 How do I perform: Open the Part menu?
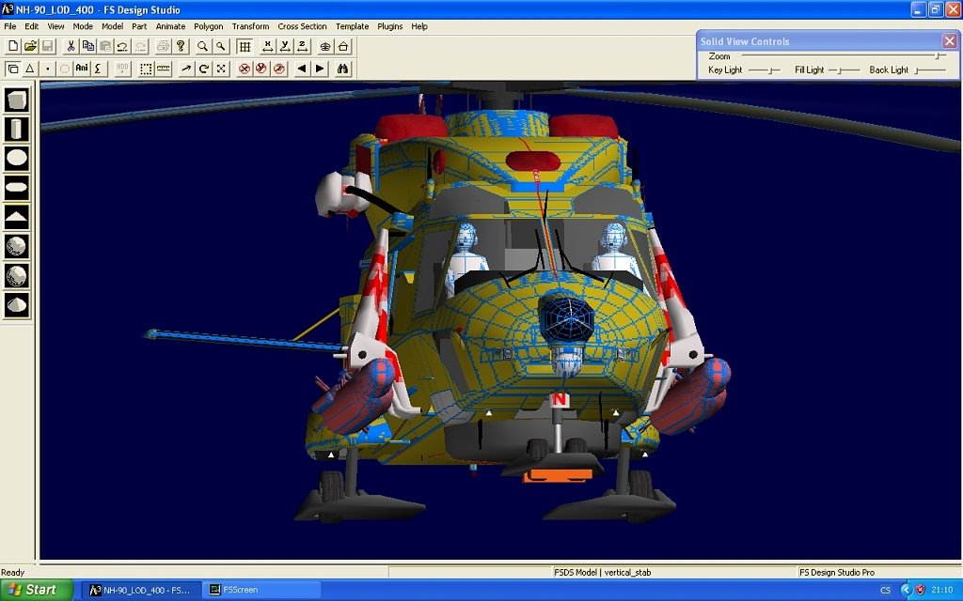pyautogui.click(x=139, y=26)
